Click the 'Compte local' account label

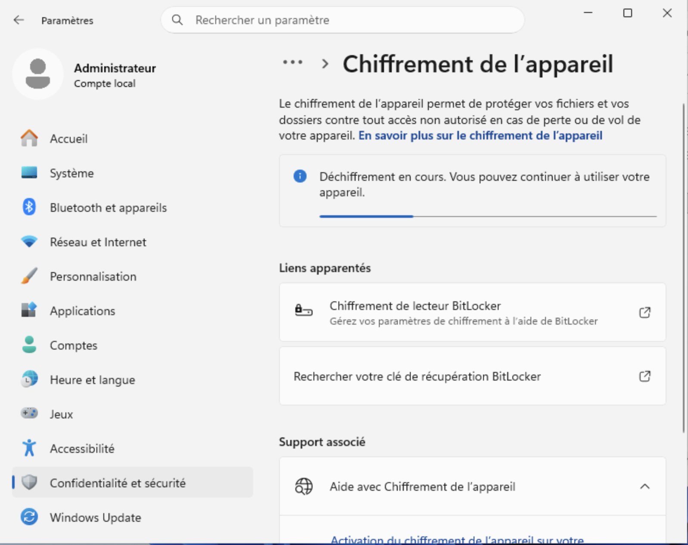(x=105, y=84)
